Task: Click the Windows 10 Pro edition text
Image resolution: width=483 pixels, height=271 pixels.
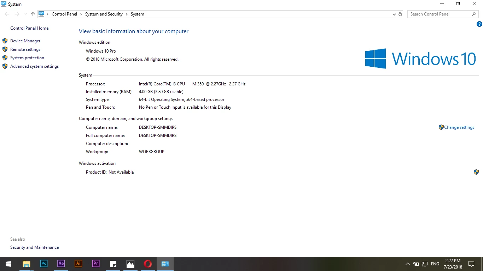Action: [x=101, y=51]
